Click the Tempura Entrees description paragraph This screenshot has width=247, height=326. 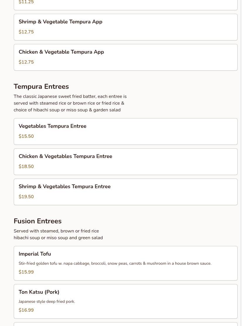click(70, 103)
